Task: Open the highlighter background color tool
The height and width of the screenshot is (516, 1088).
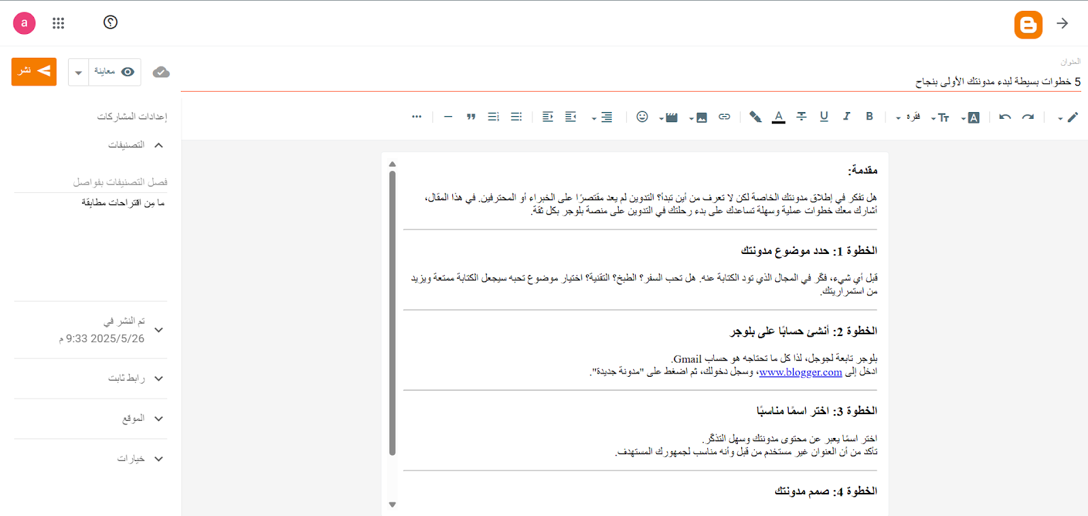Action: (755, 117)
